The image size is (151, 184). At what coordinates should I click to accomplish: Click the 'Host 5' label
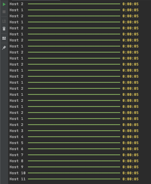coord(16,143)
